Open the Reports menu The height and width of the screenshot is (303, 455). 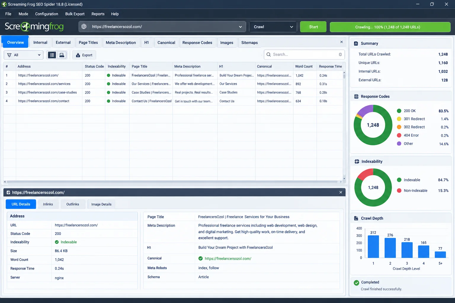click(98, 14)
